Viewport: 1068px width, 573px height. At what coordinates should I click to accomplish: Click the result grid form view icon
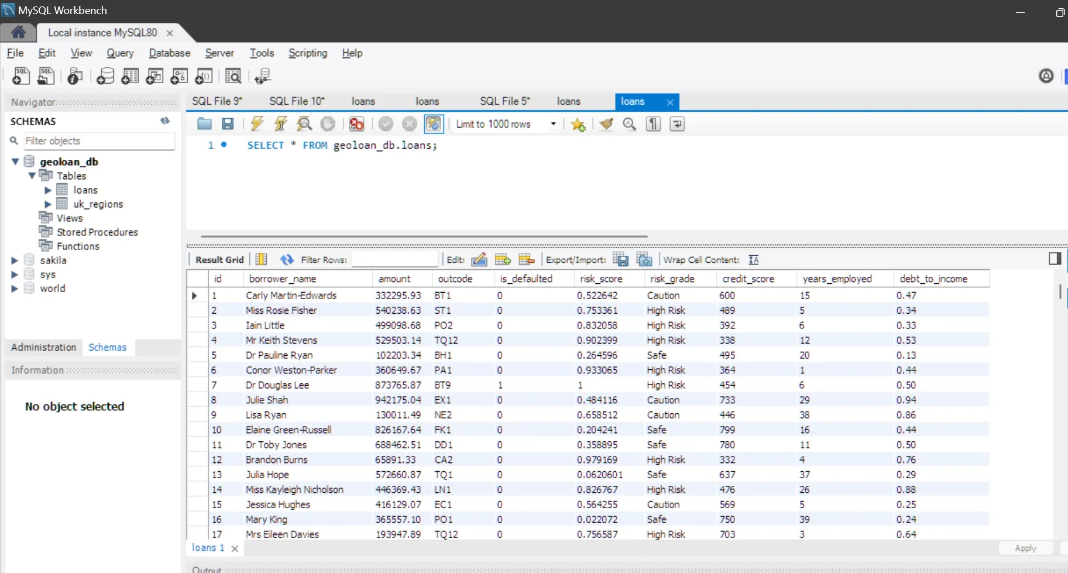(x=262, y=259)
